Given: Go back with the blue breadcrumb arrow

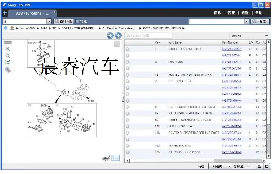Looking at the screenshot, I should pyautogui.click(x=5, y=28).
